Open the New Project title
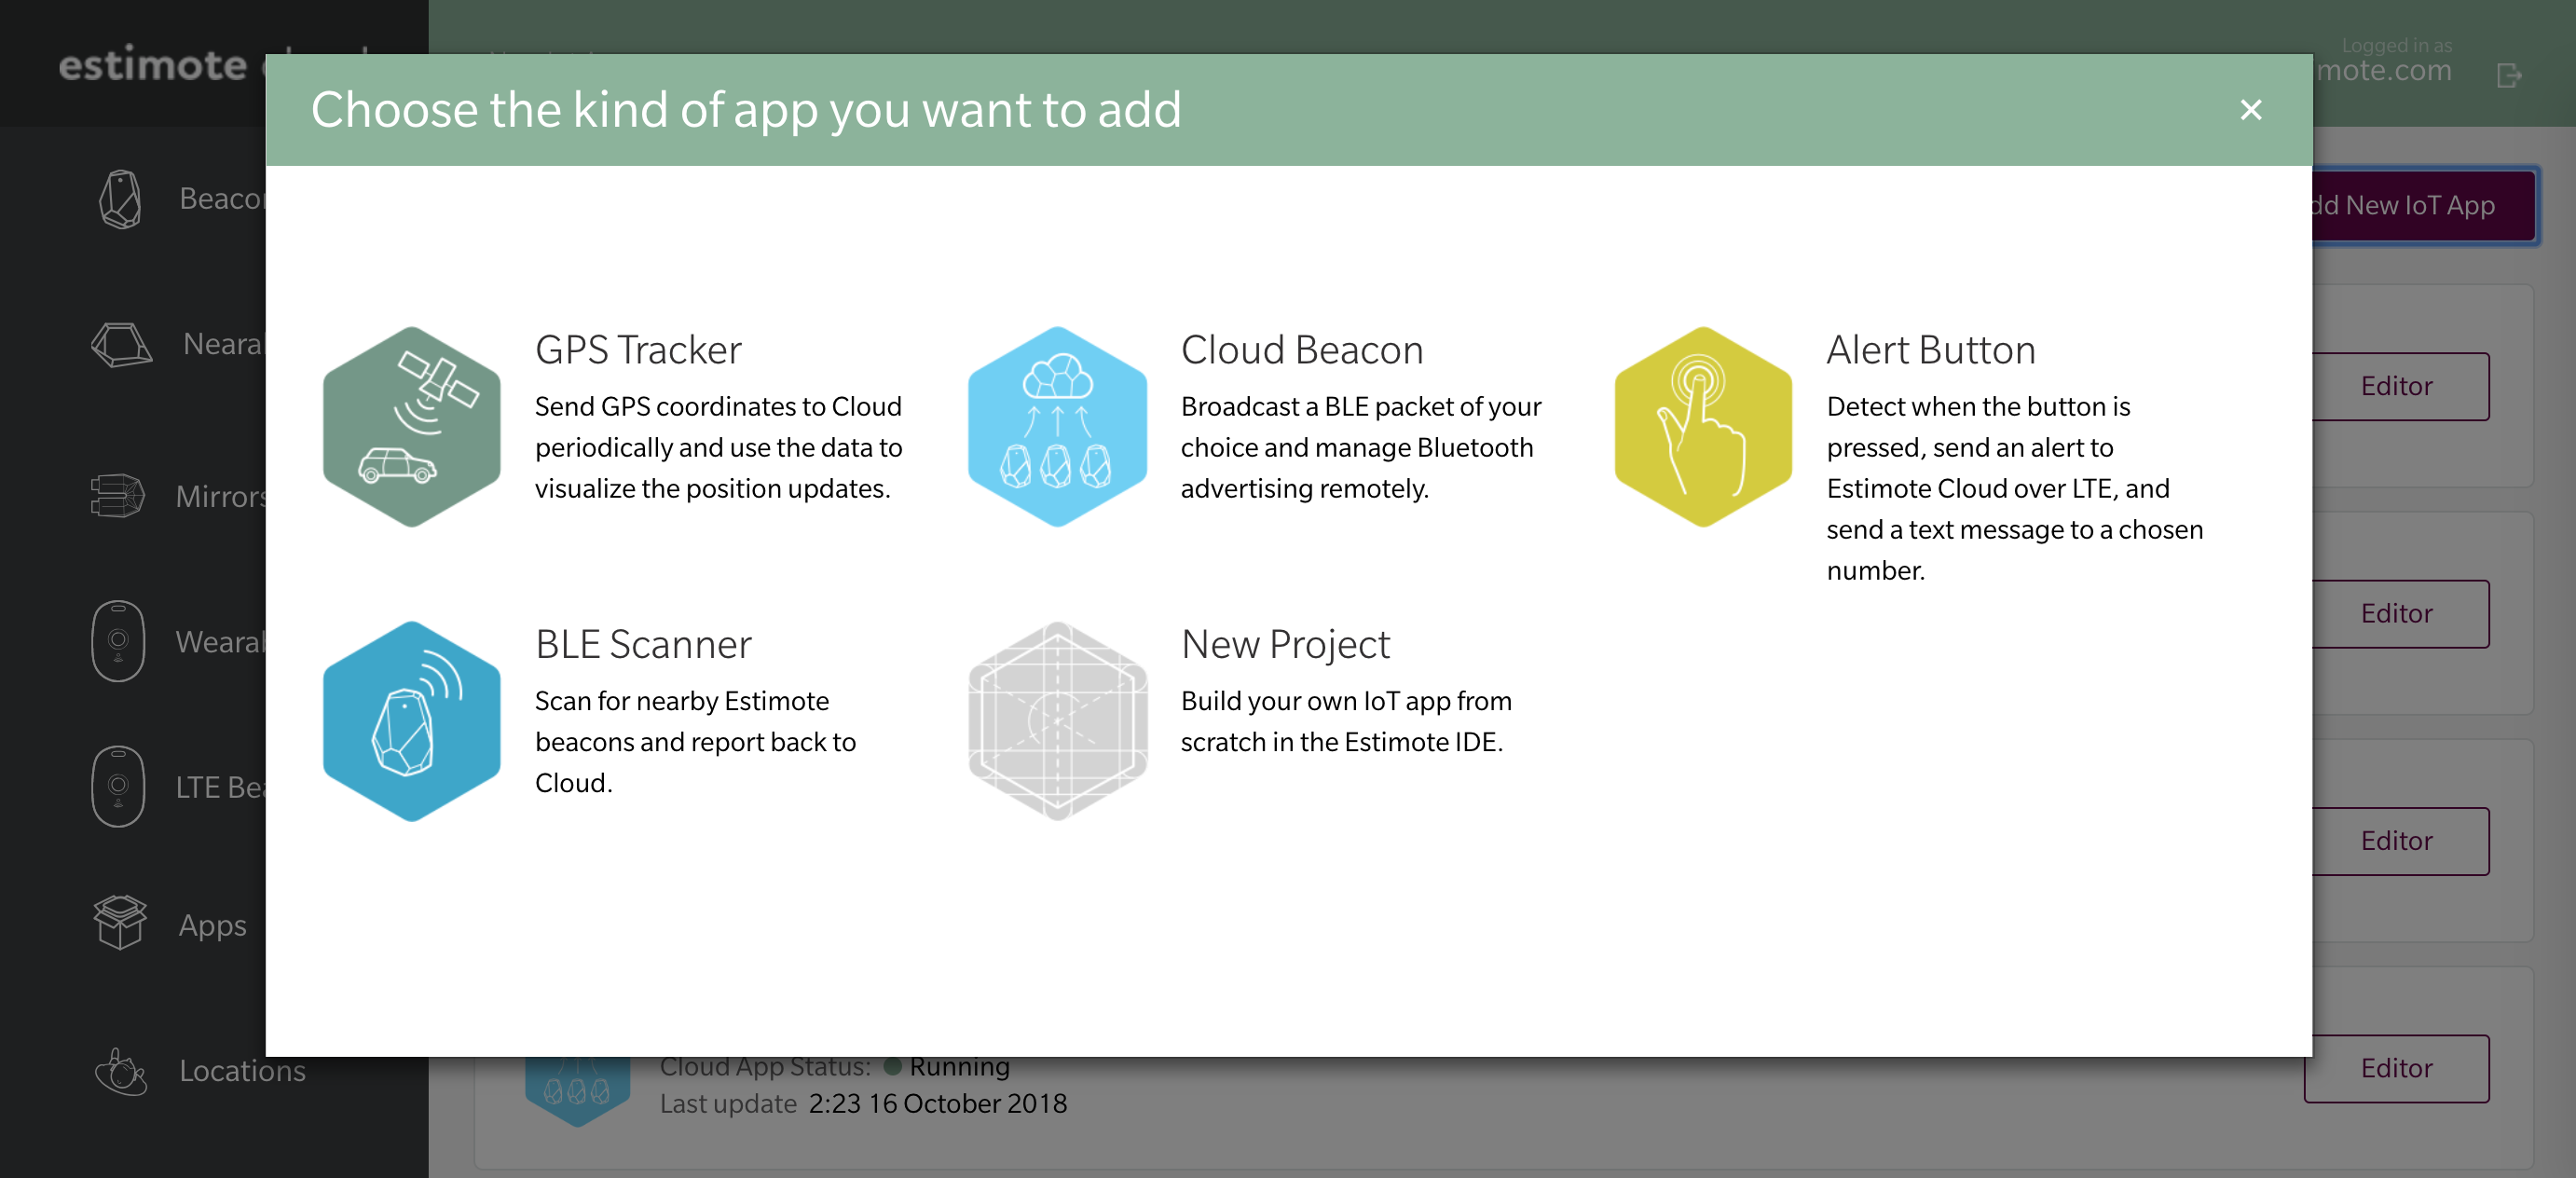2576x1178 pixels. 1285,644
